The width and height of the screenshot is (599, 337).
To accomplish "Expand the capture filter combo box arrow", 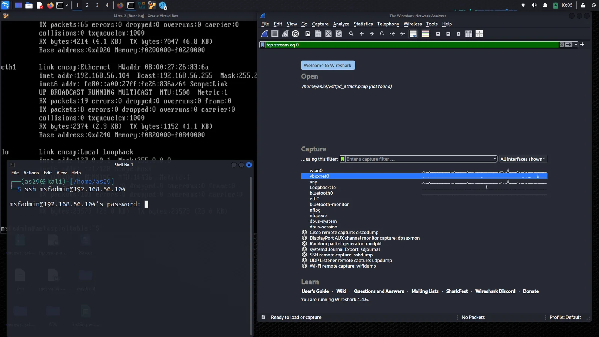I will coord(495,159).
